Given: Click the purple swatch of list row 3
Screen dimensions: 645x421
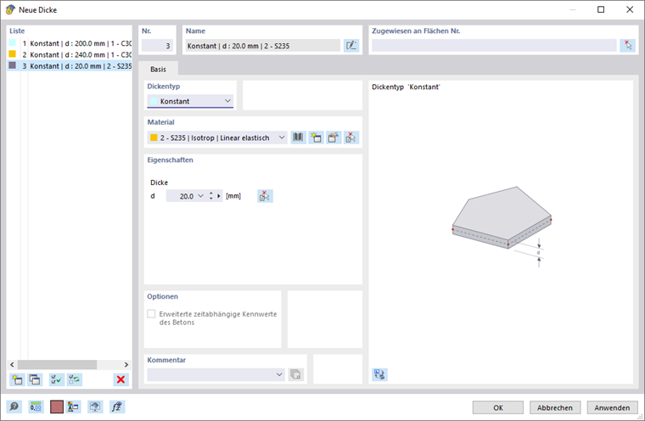Looking at the screenshot, I should 13,65.
